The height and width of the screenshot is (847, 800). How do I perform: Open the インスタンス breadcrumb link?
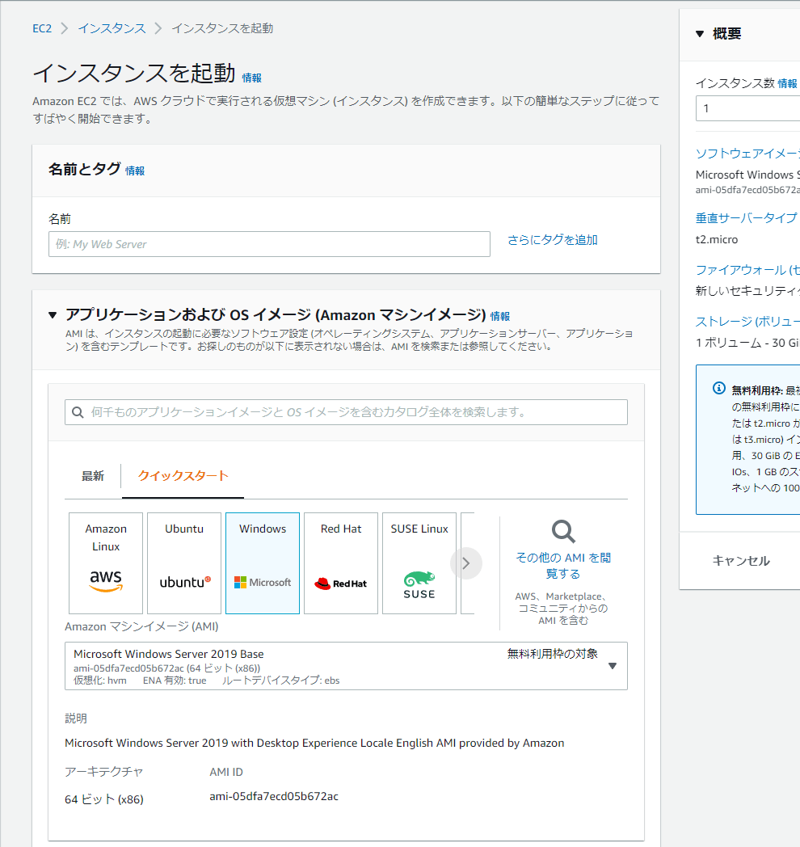(112, 28)
